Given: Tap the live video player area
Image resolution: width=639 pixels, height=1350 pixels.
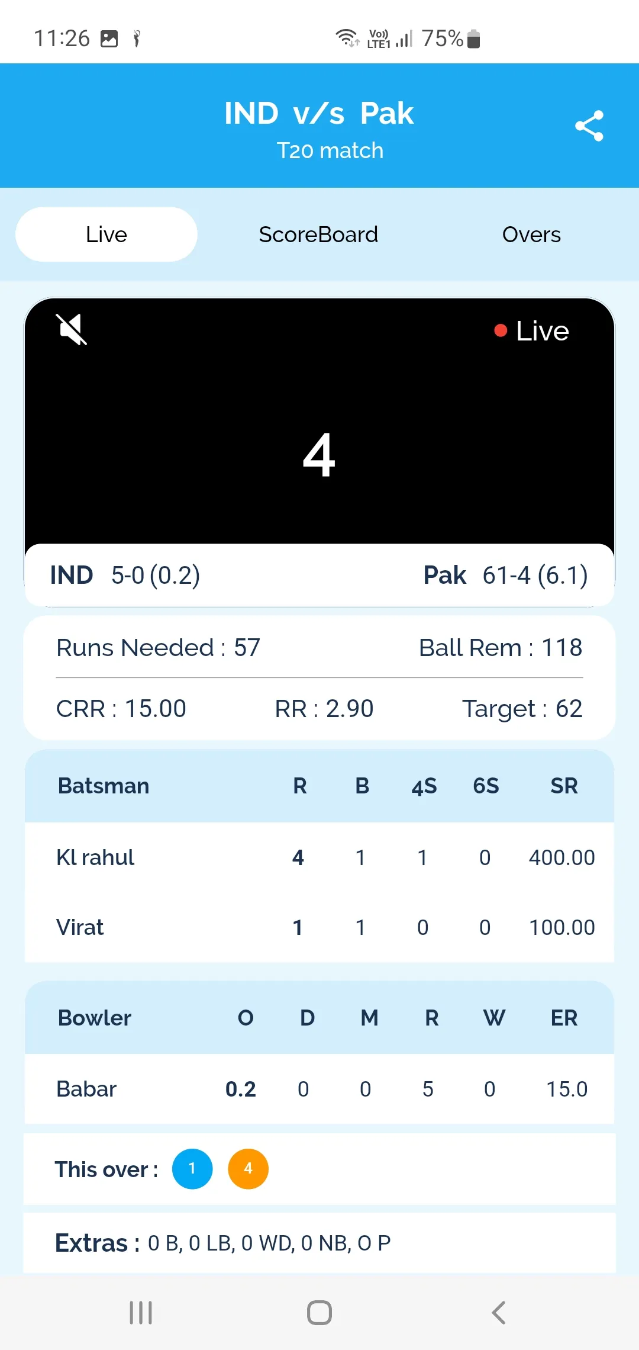Looking at the screenshot, I should pos(319,421).
